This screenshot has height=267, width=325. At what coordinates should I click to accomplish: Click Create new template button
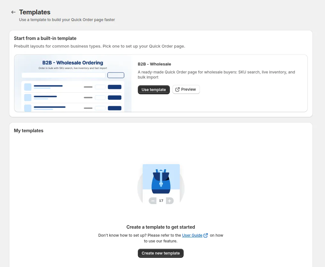[161, 253]
